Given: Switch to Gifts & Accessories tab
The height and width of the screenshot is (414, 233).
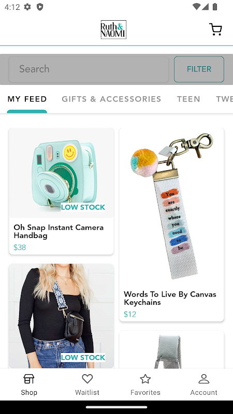Looking at the screenshot, I should 111,99.
